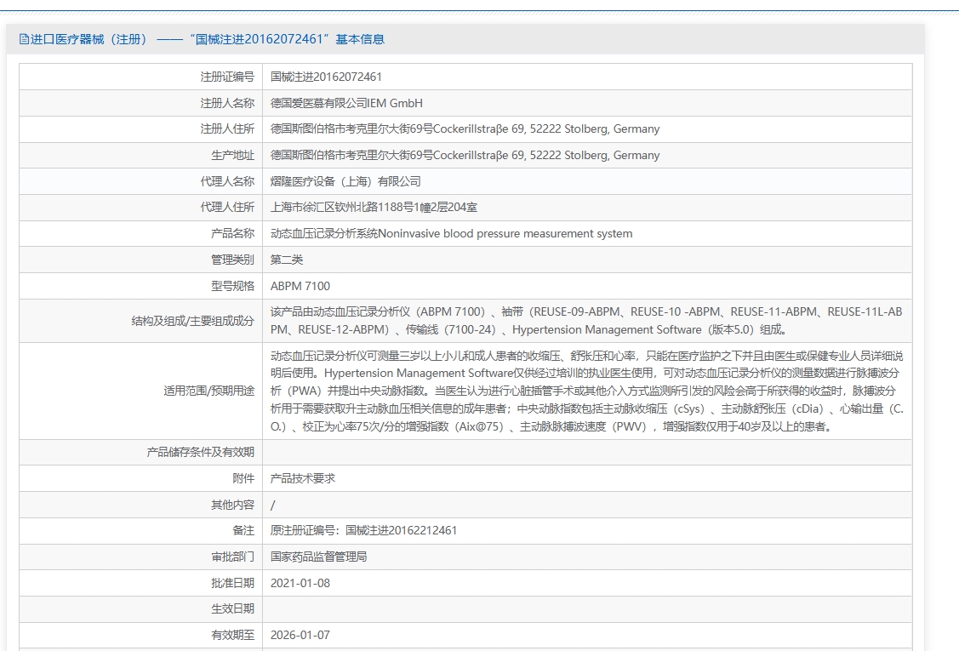Click the 代理人住所 label
Image resolution: width=959 pixels, height=651 pixels.
click(227, 208)
